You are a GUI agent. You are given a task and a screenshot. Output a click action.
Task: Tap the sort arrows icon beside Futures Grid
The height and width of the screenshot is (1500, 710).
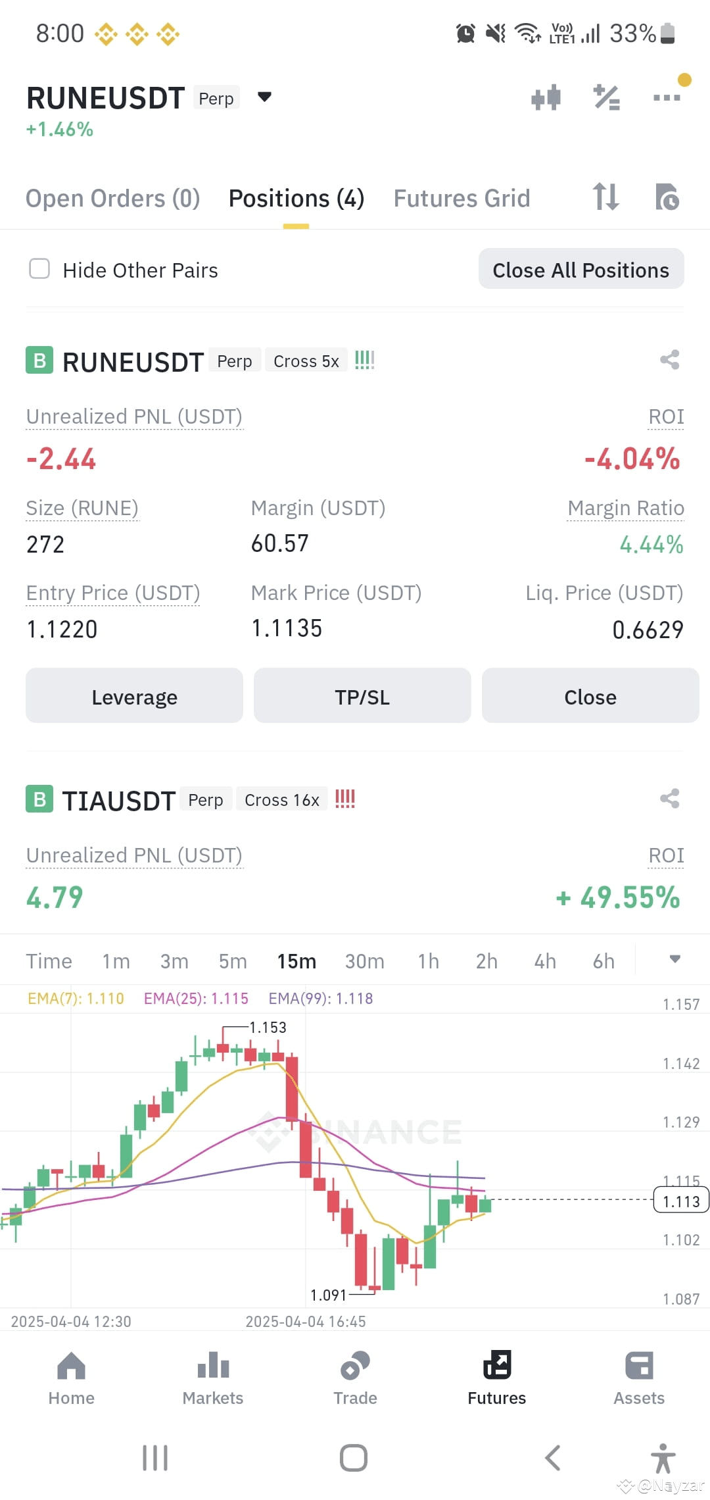605,197
